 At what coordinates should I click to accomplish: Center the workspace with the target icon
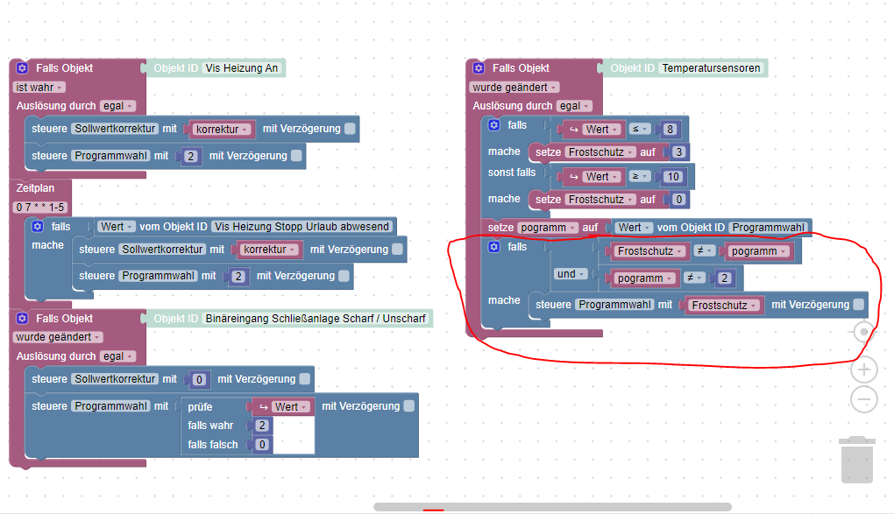[864, 332]
